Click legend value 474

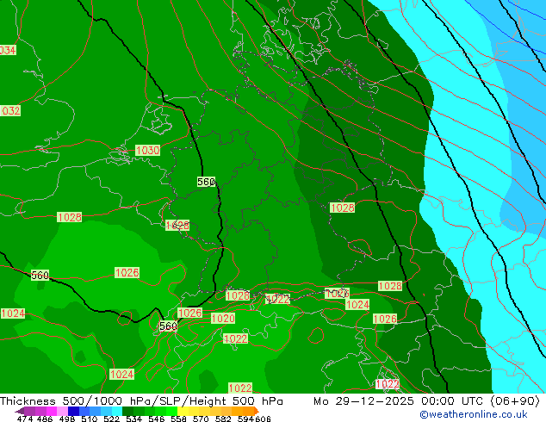(25, 419)
